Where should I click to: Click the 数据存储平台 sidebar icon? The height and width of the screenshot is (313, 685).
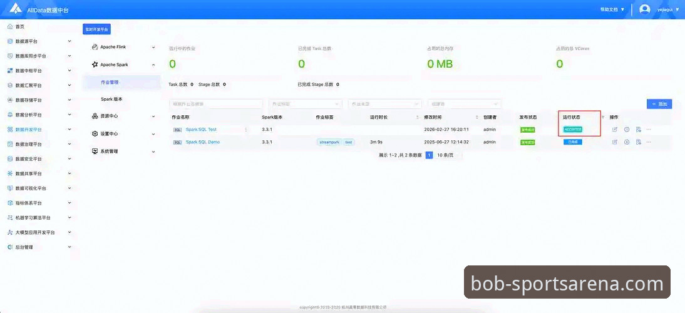coord(11,100)
